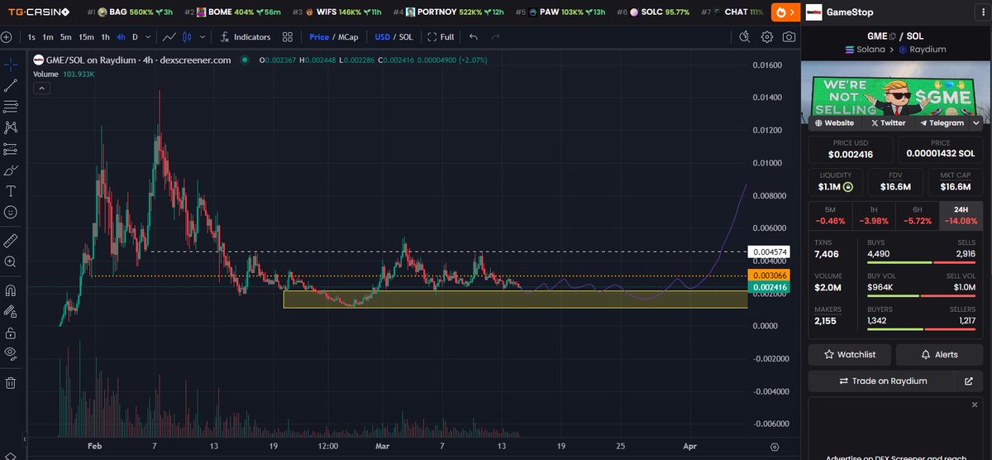Switch chart to 1h interval
The height and width of the screenshot is (460, 992).
(105, 37)
